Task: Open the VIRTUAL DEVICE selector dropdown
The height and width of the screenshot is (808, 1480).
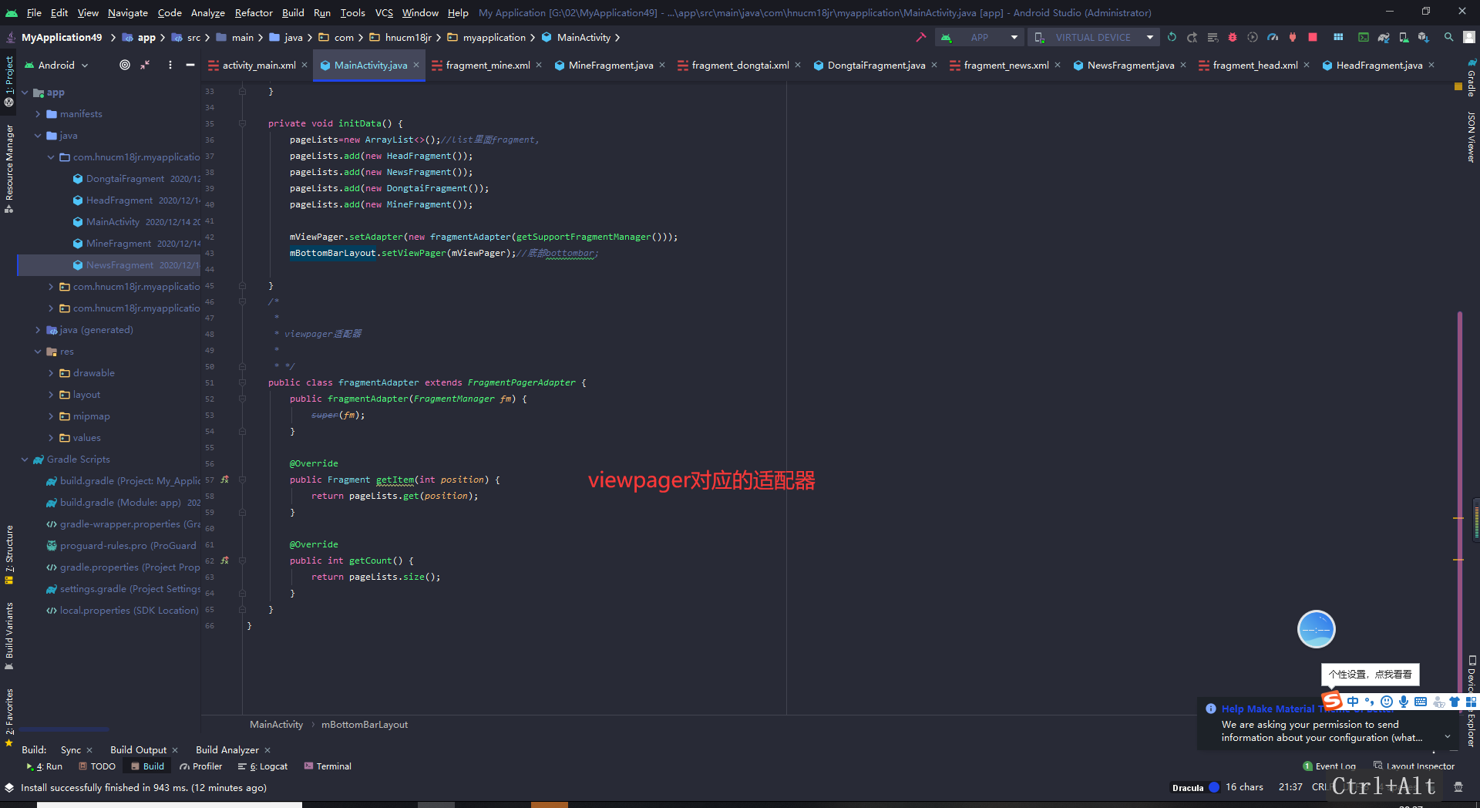Action: 1095,37
